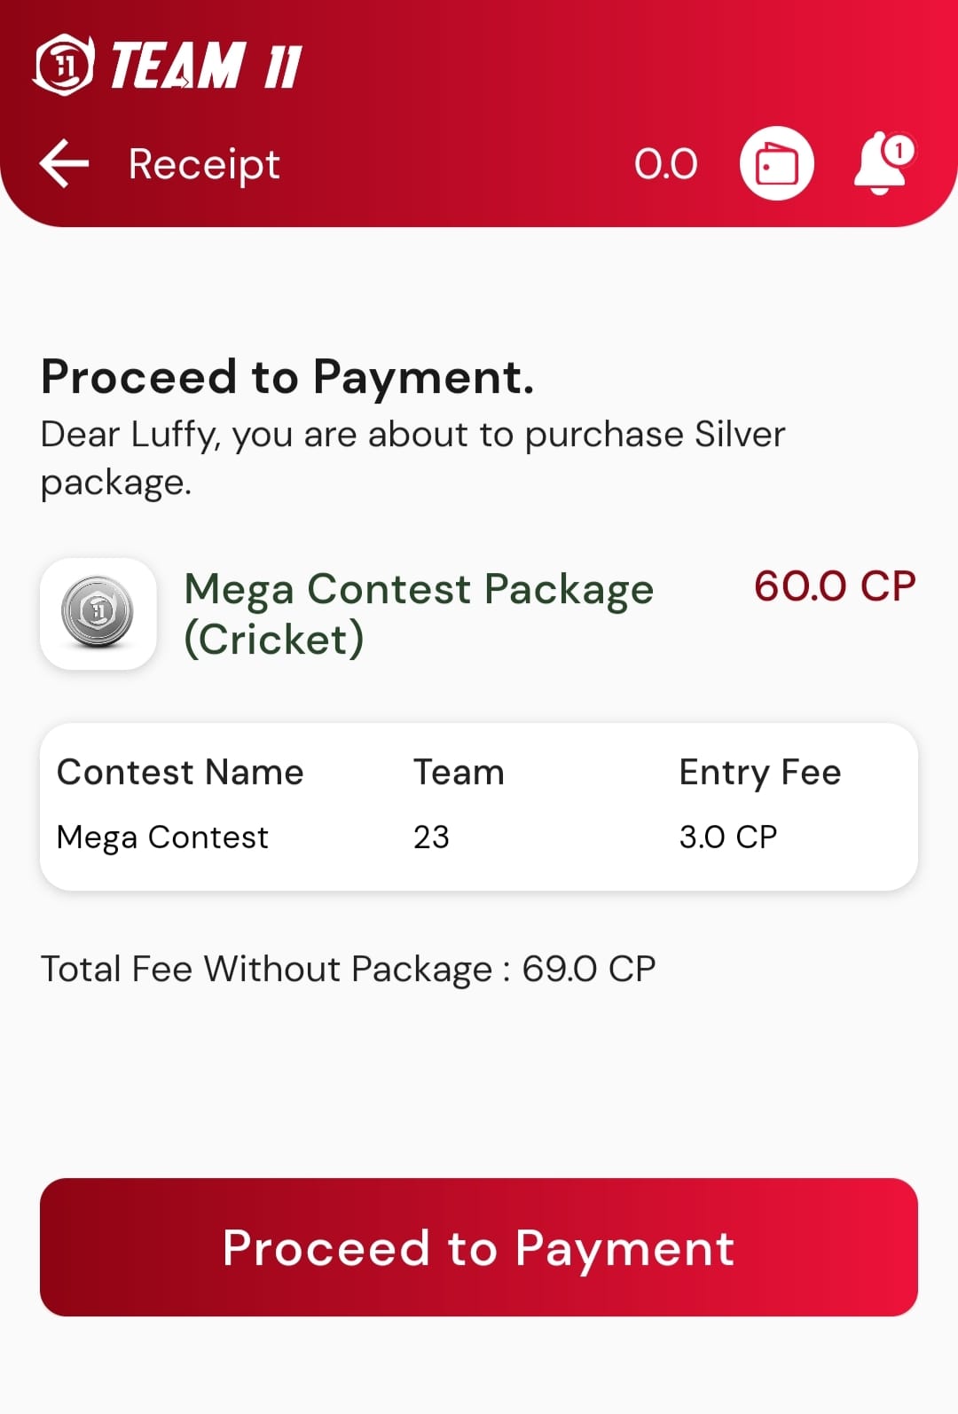
Task: Tap the 60.0 CP package price
Action: click(834, 586)
